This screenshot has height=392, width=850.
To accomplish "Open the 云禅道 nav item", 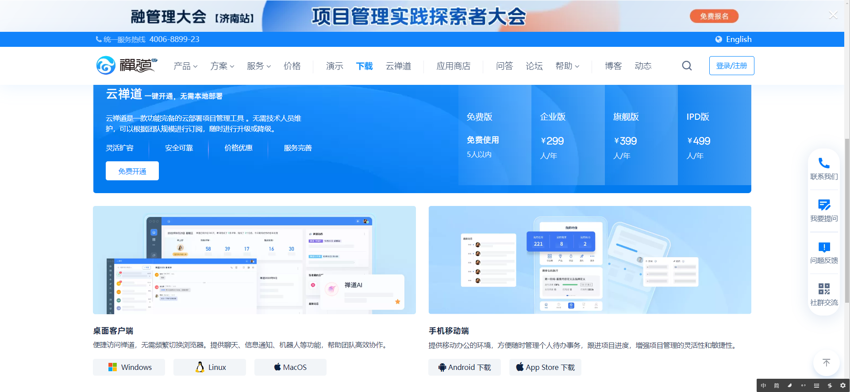I will click(398, 66).
